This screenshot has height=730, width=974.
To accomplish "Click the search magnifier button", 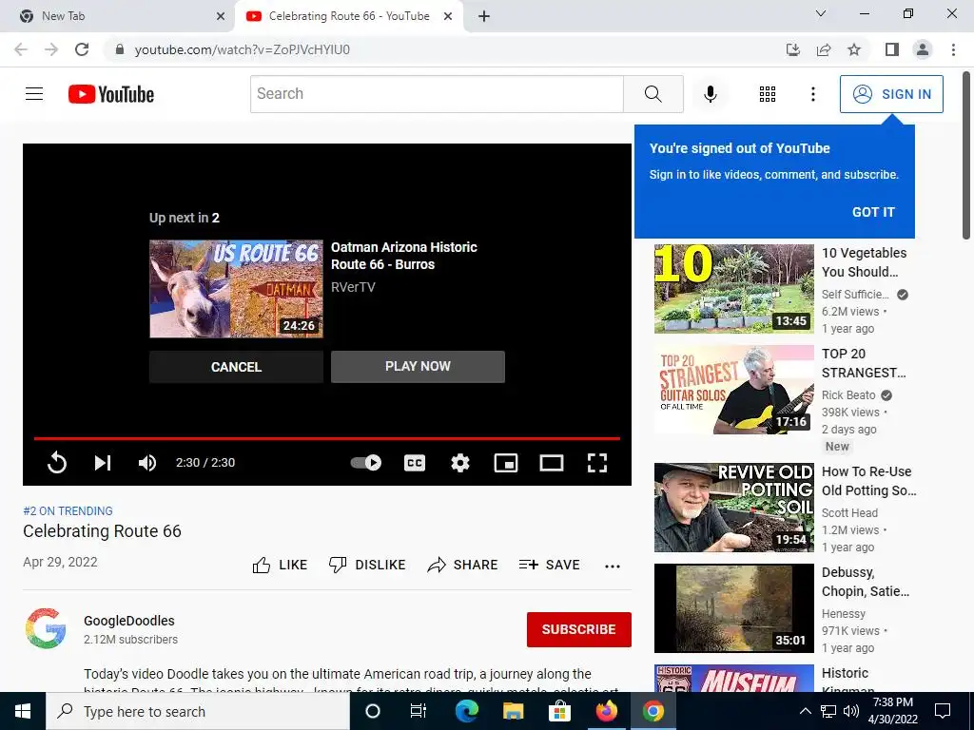I will point(653,94).
